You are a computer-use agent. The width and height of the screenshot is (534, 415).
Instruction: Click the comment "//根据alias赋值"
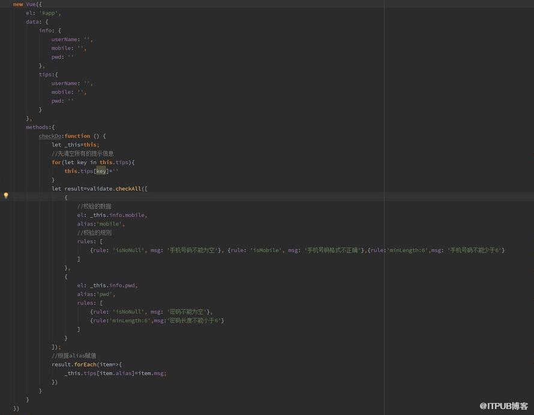[74, 356]
